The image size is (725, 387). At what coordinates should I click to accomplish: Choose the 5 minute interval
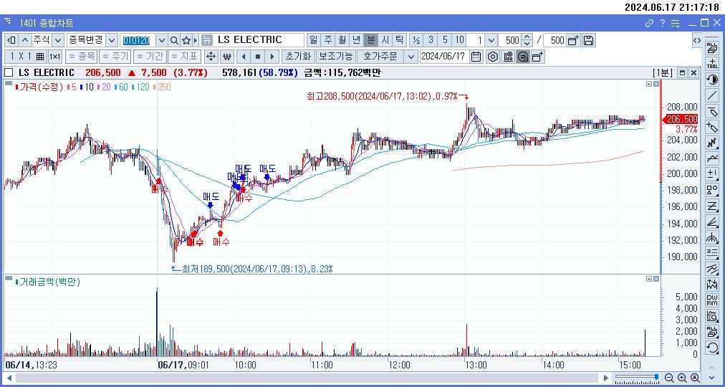click(x=445, y=40)
